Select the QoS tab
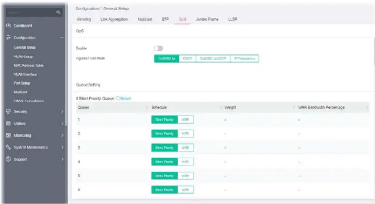Viewport: 375px width, 204px height. pos(182,19)
